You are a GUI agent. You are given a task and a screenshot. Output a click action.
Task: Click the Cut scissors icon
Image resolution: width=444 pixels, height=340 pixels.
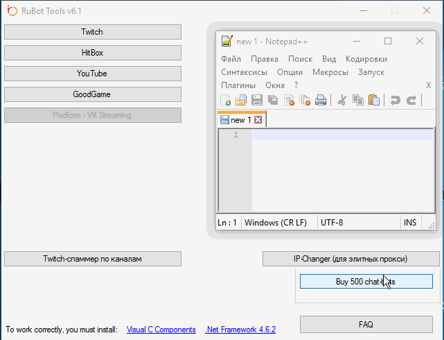coord(341,100)
